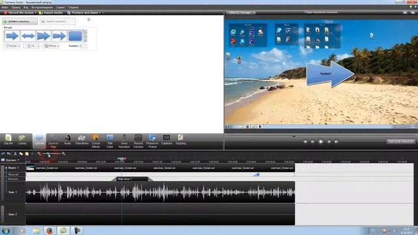Viewport: 418px width, 235px height.
Task: Open the Cursor Effects tab
Action: 96,141
